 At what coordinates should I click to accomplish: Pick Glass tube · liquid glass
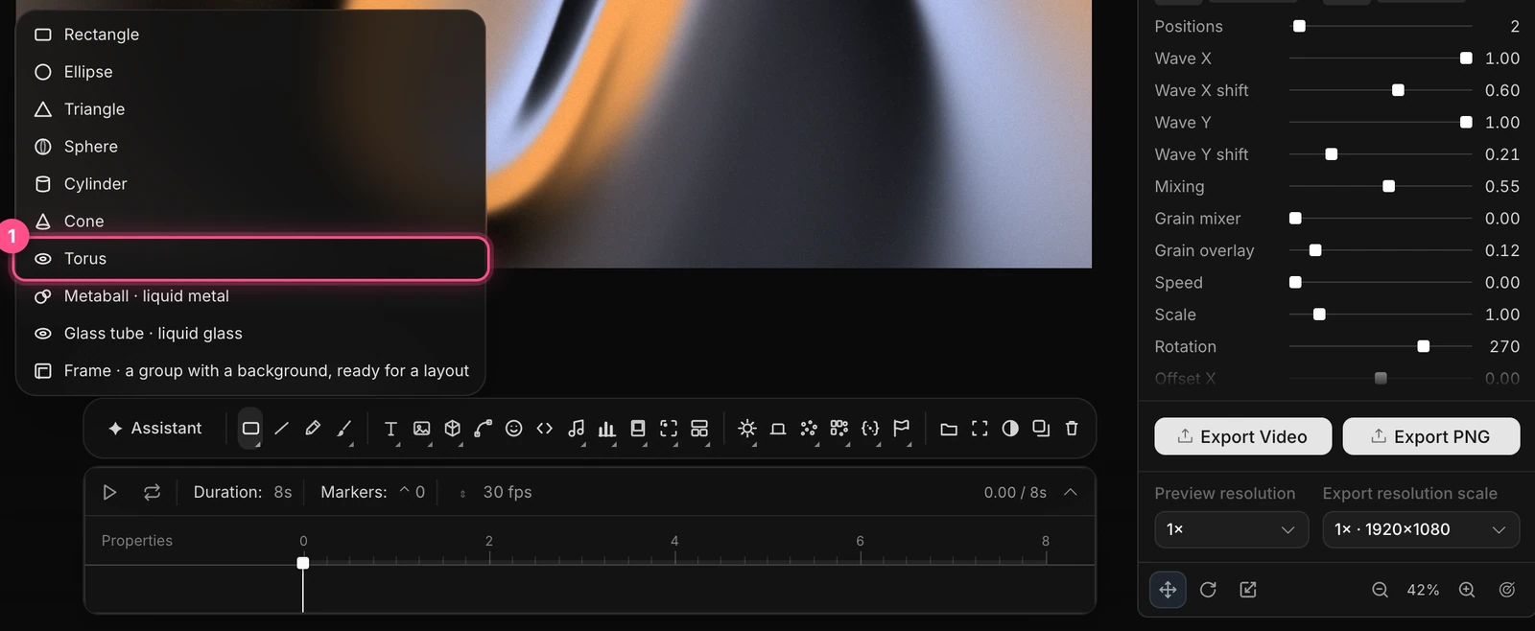250,334
